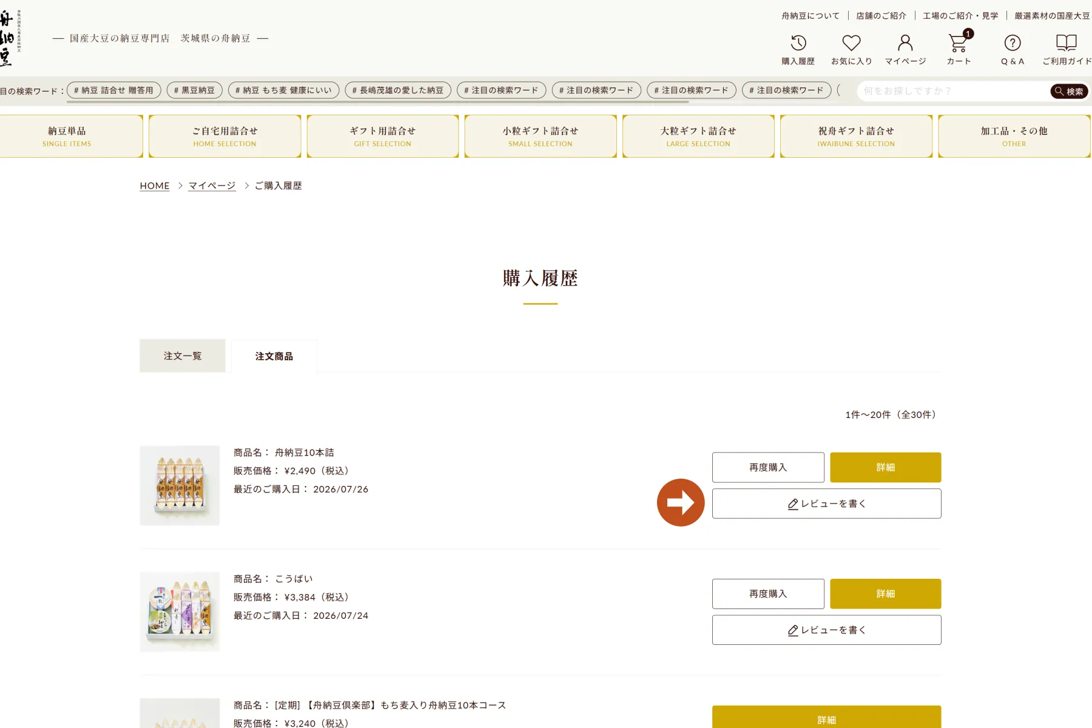Open the ギフト用詰合せ GIFT SELECTION category
The image size is (1092, 728).
tap(383, 136)
